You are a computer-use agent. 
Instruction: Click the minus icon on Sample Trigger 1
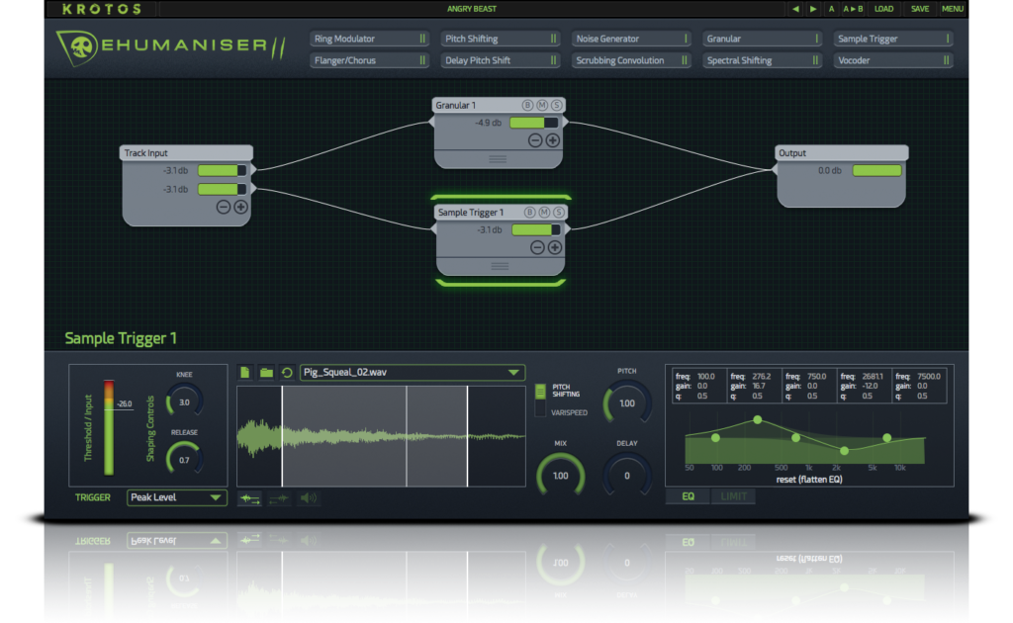point(535,247)
